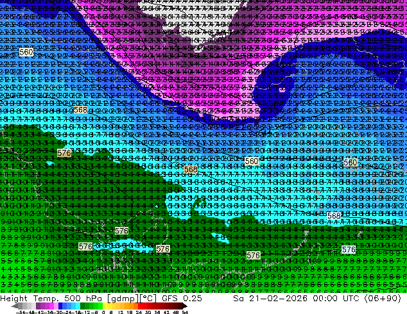Click the '[°C]' unit label
407x314 pixels.
(x=148, y=299)
